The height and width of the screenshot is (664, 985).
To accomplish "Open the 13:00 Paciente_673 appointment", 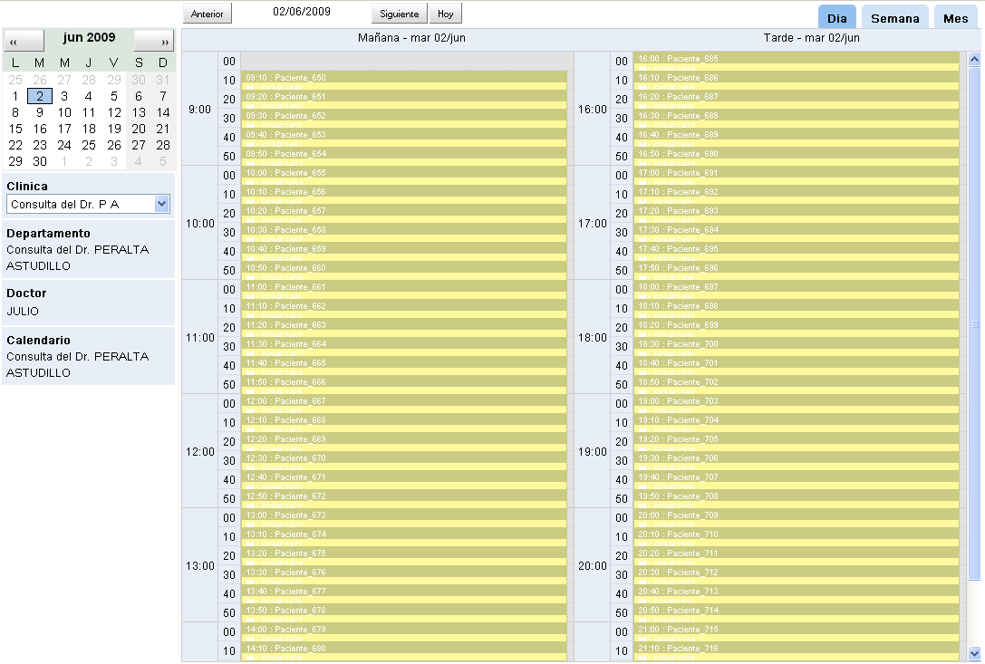I will (x=404, y=517).
